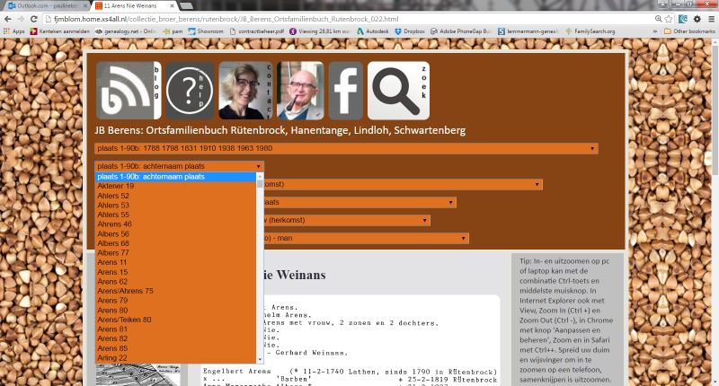The image size is (719, 386).
Task: Select Arens 79 option
Action: tap(175, 301)
